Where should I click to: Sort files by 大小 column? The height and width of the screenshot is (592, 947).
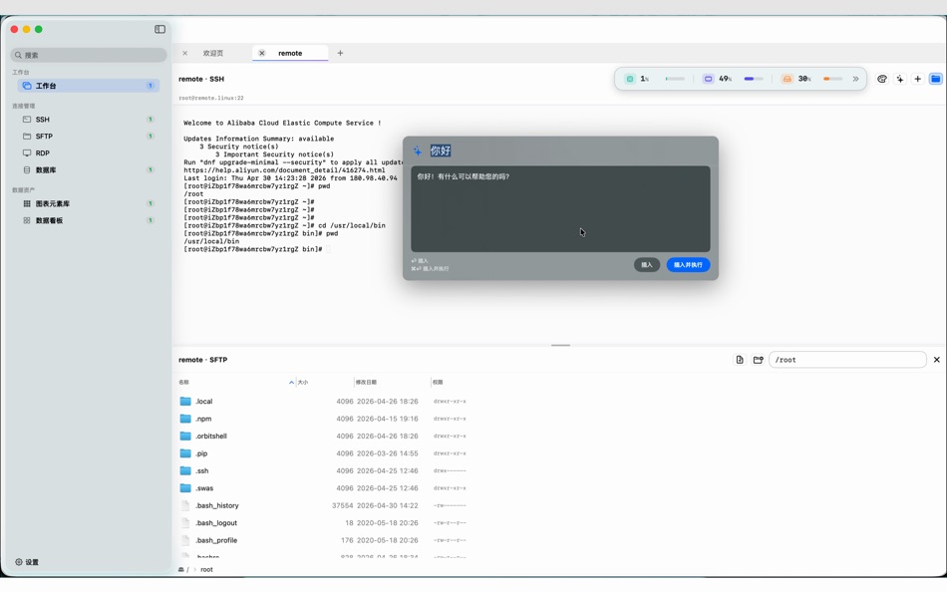pos(303,383)
